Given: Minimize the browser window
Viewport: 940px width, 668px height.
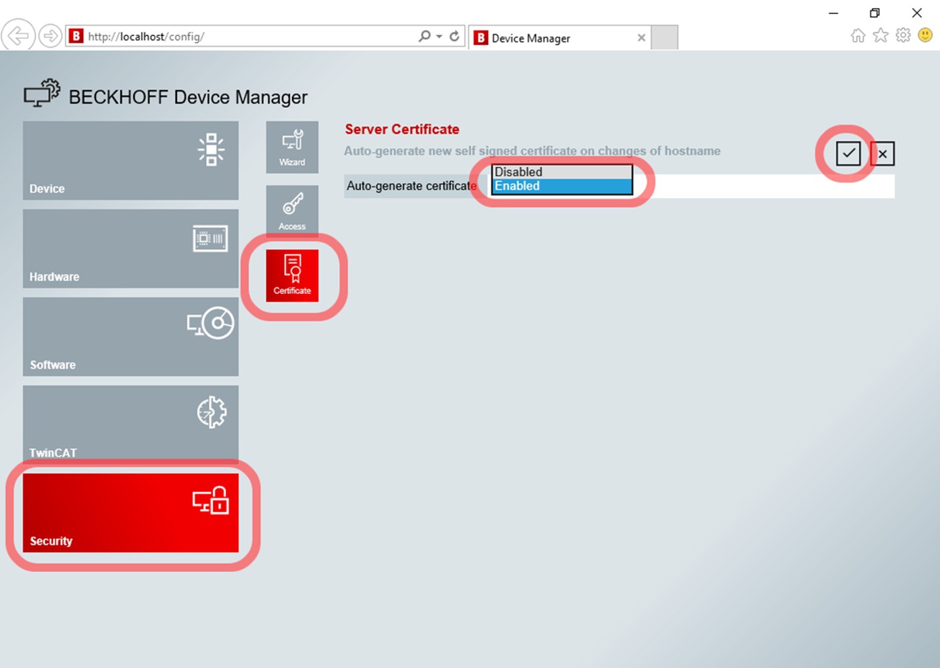Looking at the screenshot, I should 833,13.
